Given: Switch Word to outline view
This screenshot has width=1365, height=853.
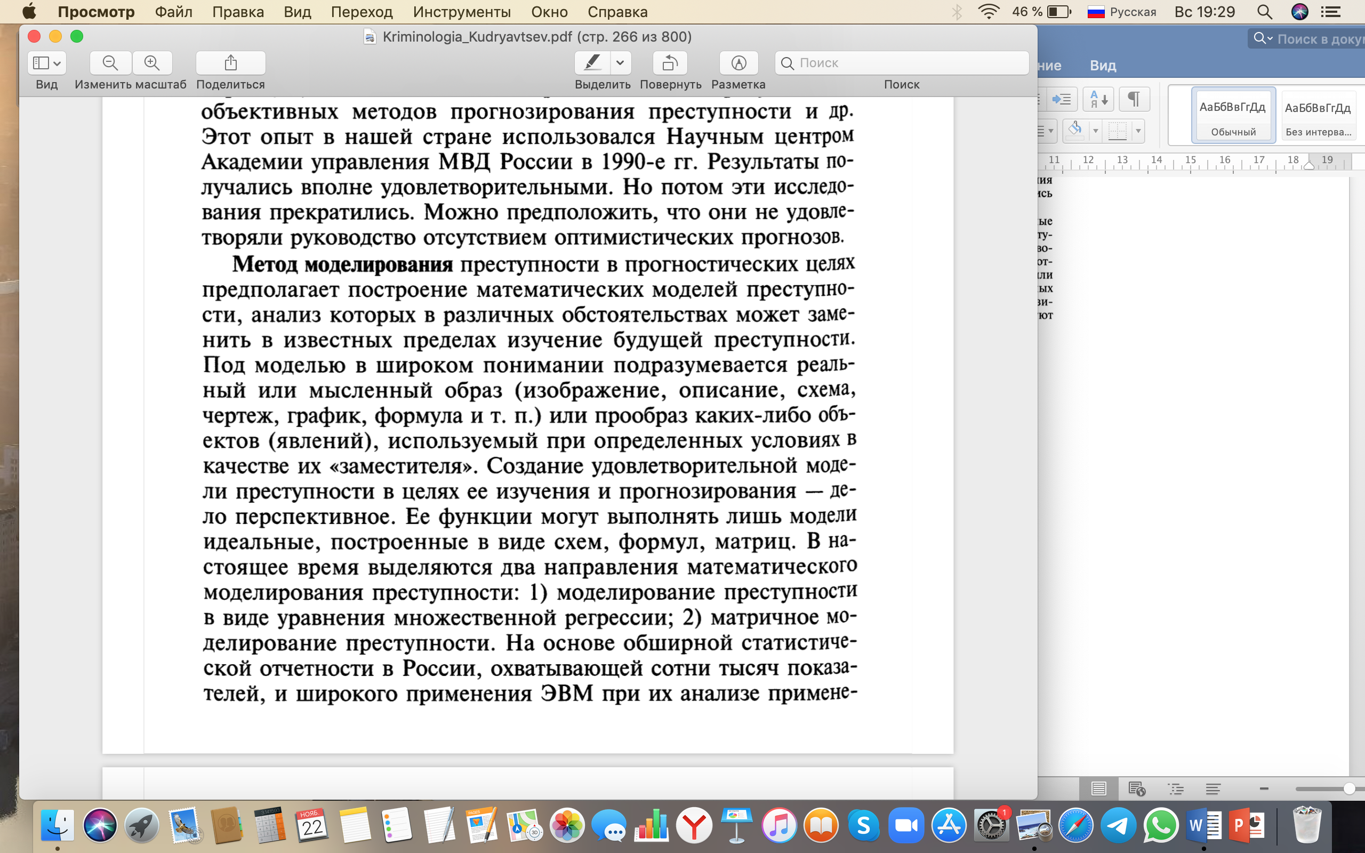Looking at the screenshot, I should [1176, 788].
